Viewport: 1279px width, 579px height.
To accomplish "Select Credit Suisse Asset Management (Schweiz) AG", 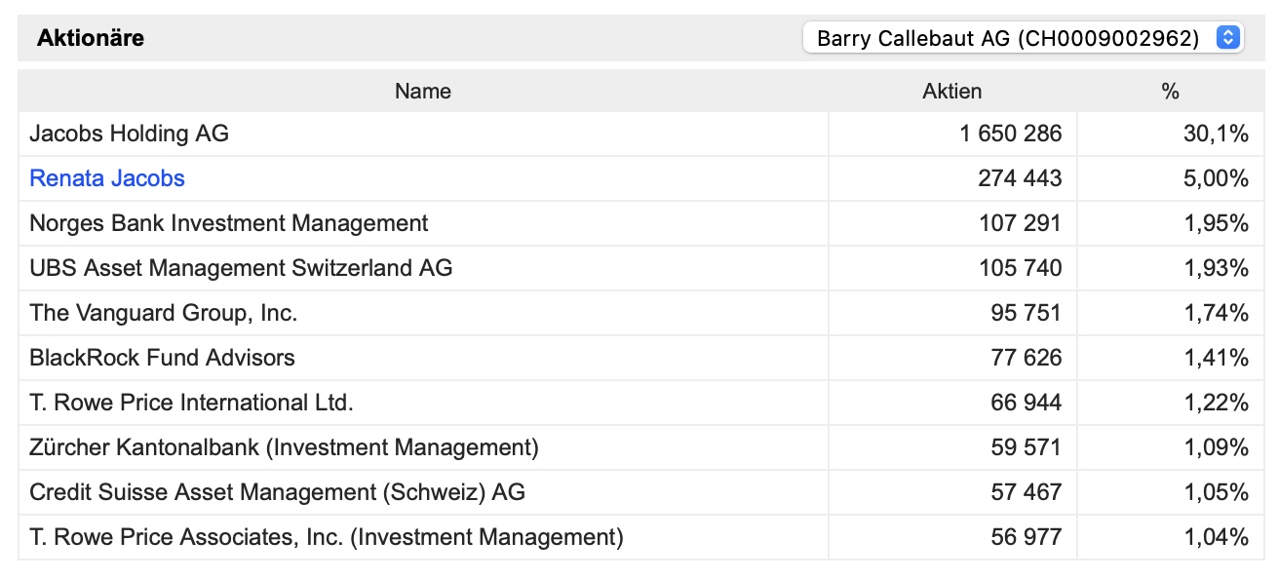I will pos(277,492).
